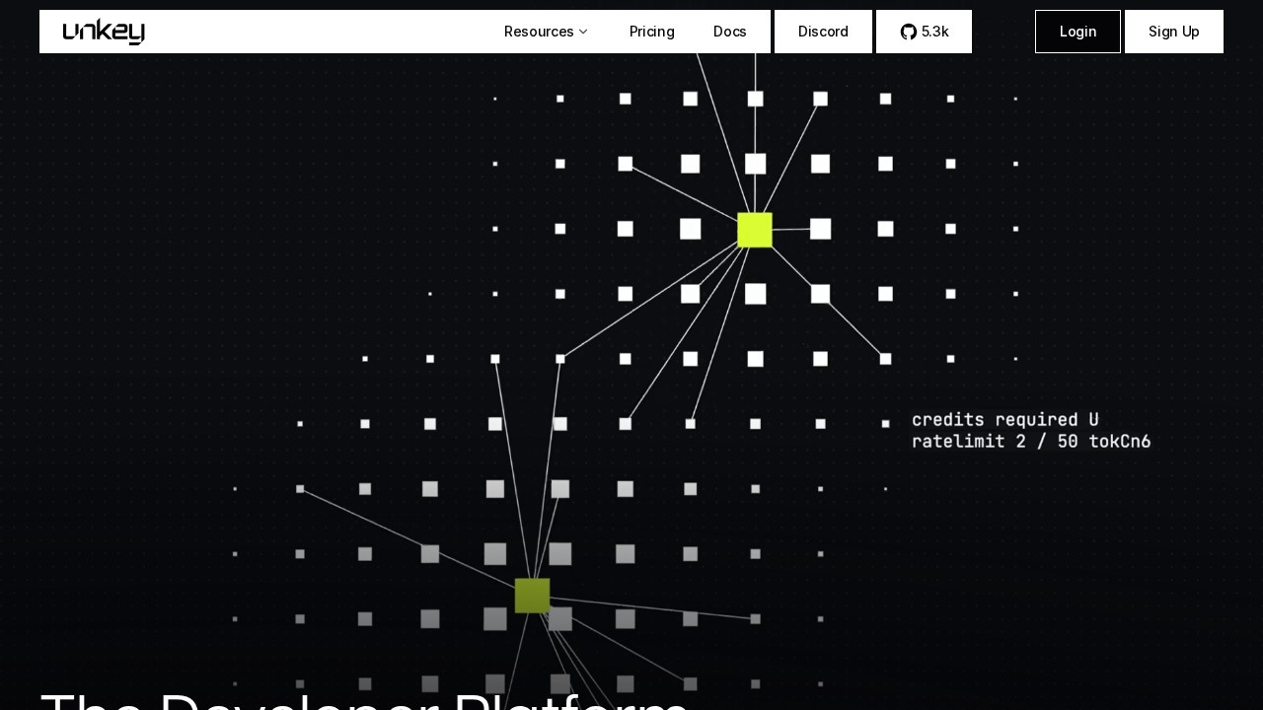
Task: Click the Login button
Action: [1077, 32]
